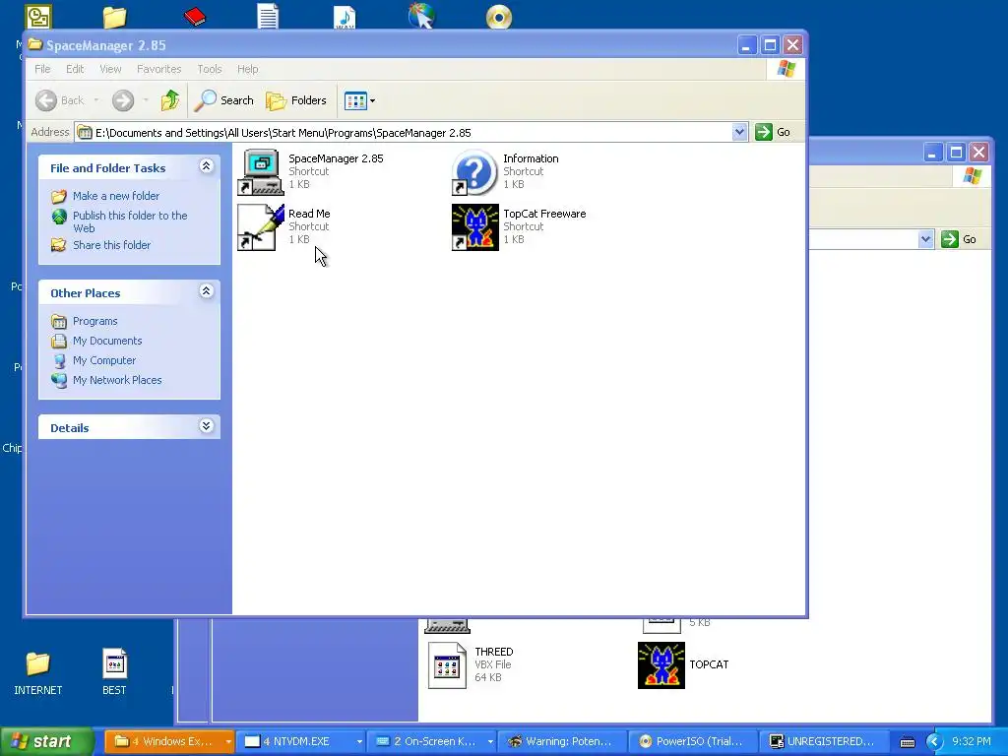Click the address bar path field
This screenshot has height=756, width=1008.
pyautogui.click(x=404, y=133)
